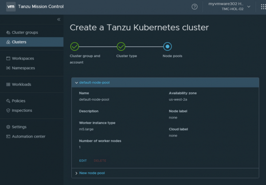Collapse the default-node-pool section
Screen dimensions: 266x185
(x=76, y=83)
